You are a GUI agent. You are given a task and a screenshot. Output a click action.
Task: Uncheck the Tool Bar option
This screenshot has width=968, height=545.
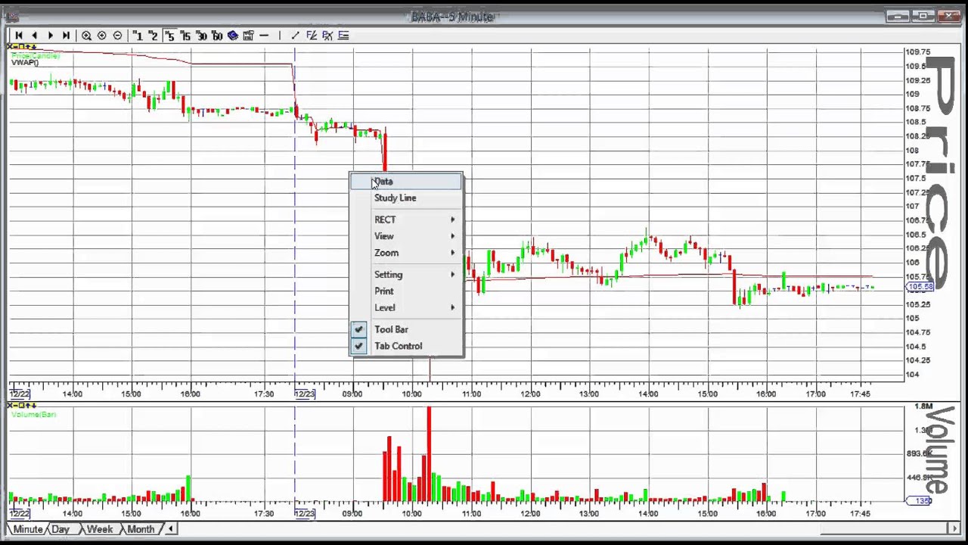[x=406, y=329]
